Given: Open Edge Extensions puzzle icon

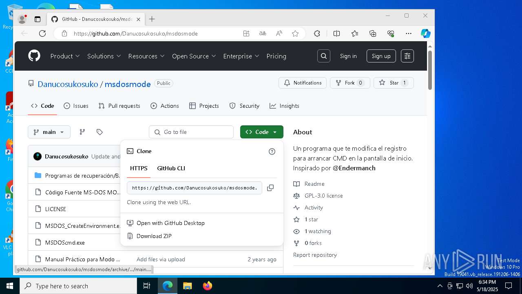Looking at the screenshot, I should point(317,33).
